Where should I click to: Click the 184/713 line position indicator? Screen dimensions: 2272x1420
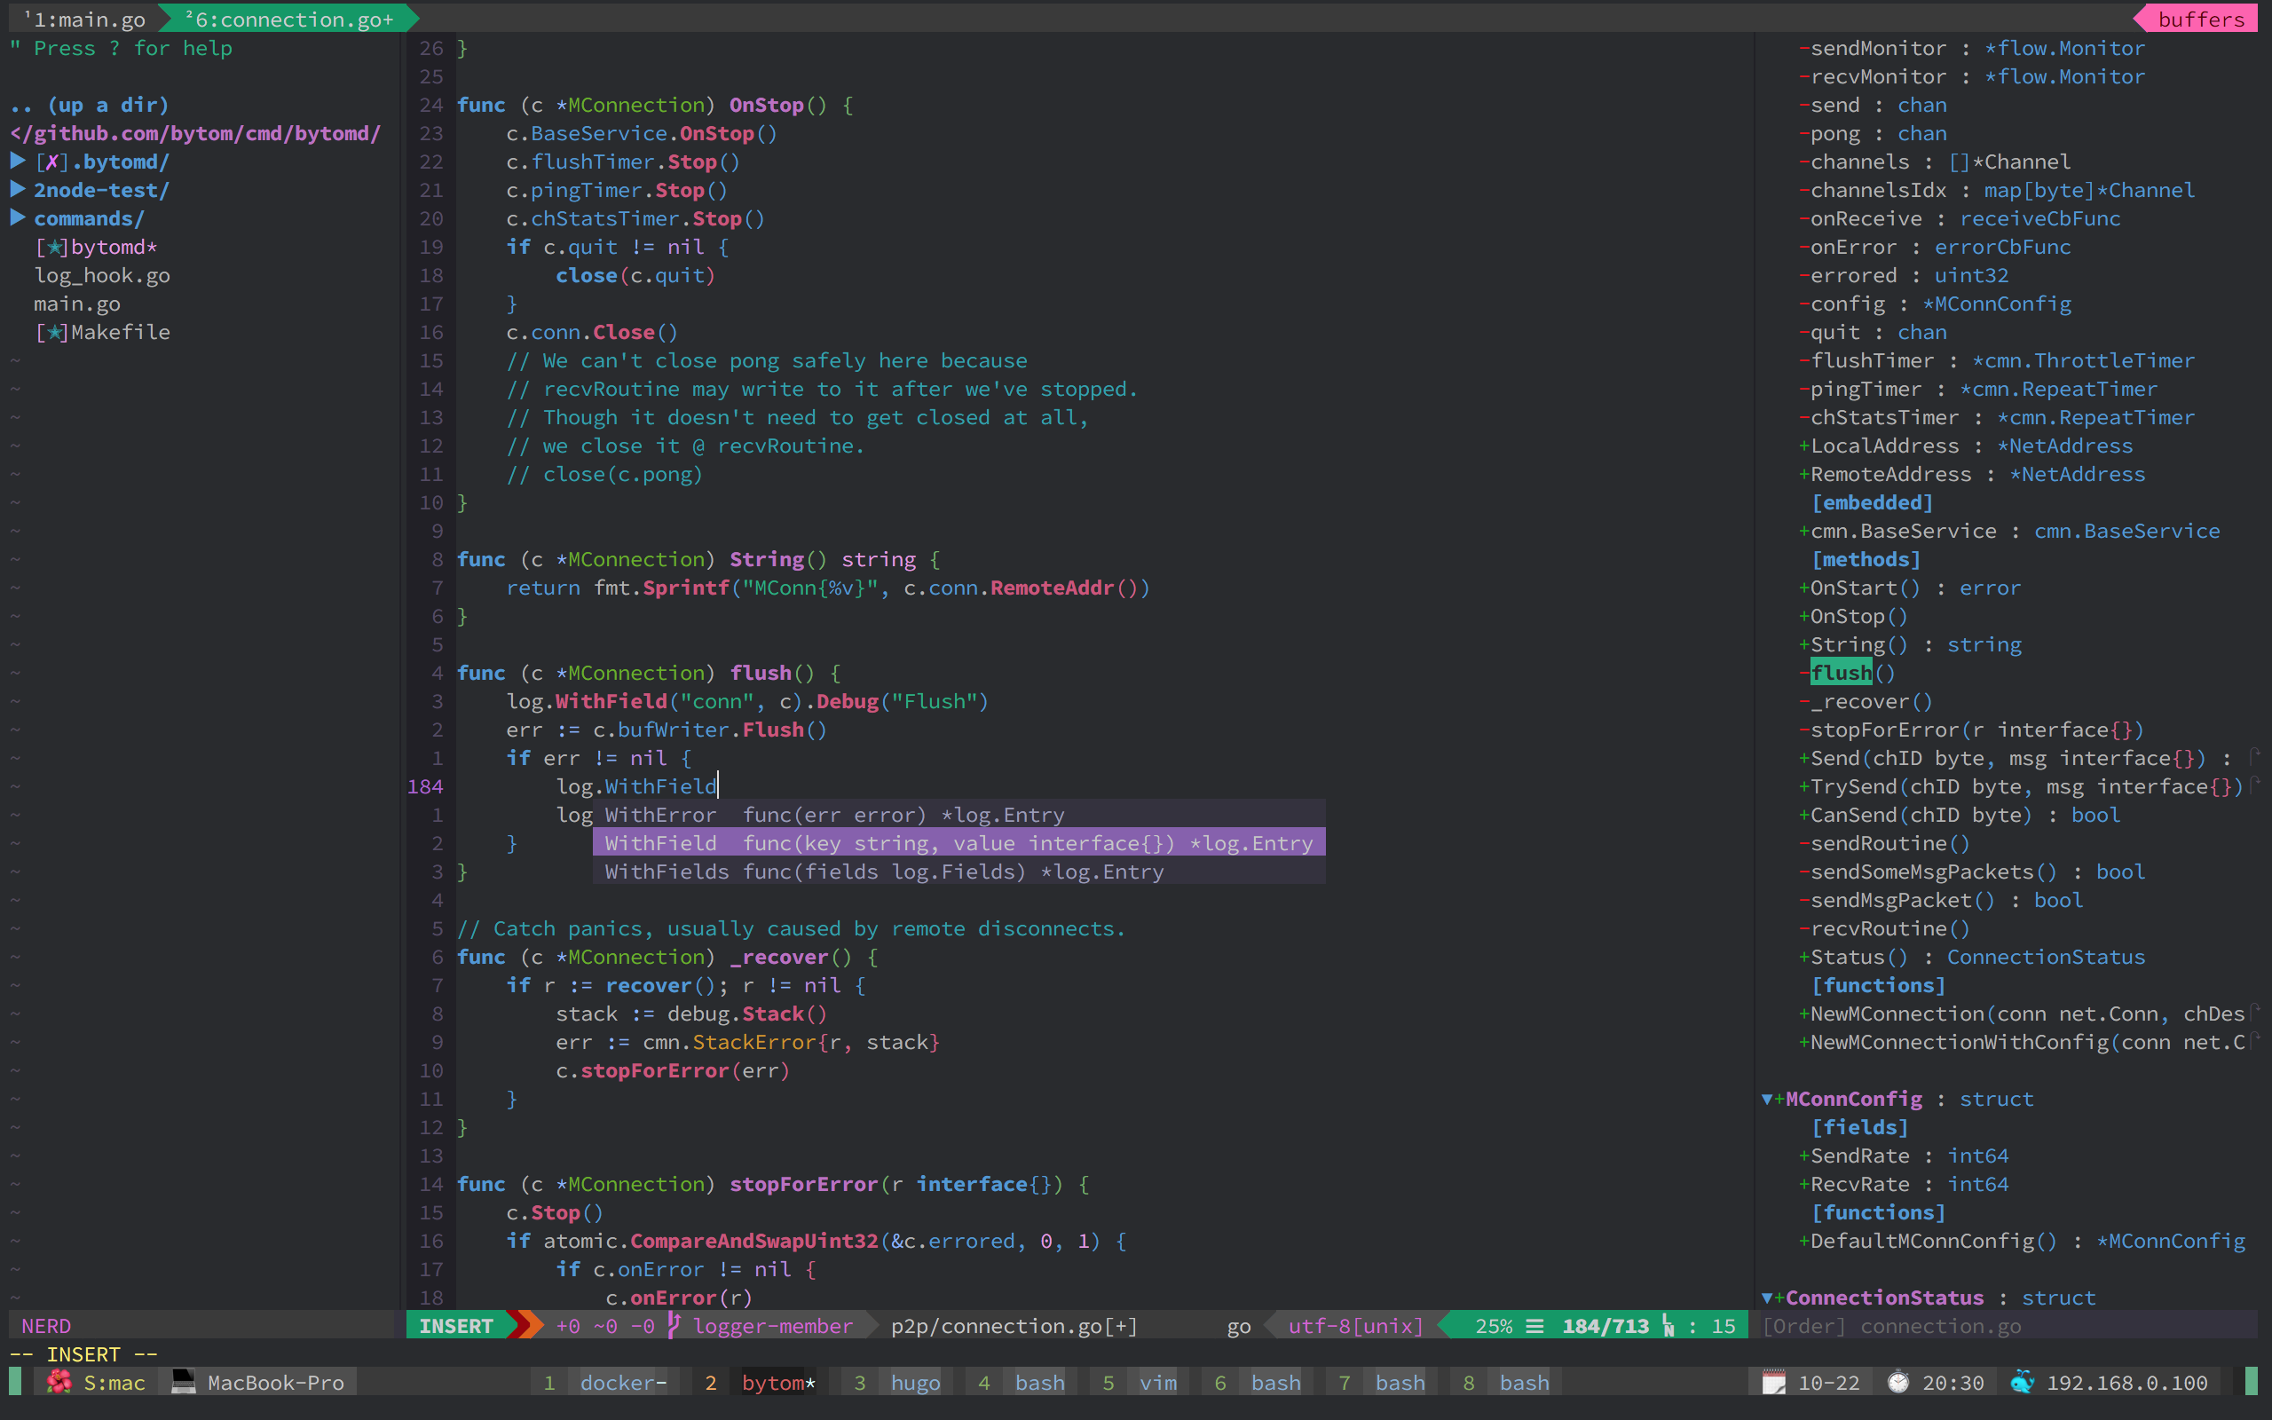coord(1605,1325)
